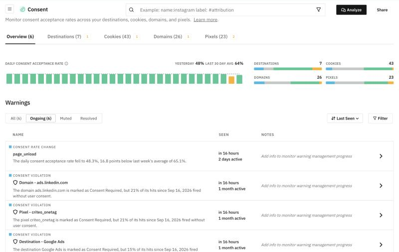Image resolution: width=399 pixels, height=252 pixels.
Task: Click the shield icon for Destination - Google Ads
Action: click(15, 242)
